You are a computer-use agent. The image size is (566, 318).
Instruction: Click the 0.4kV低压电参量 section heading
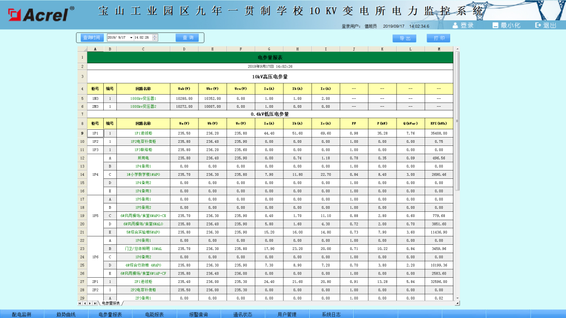270,114
